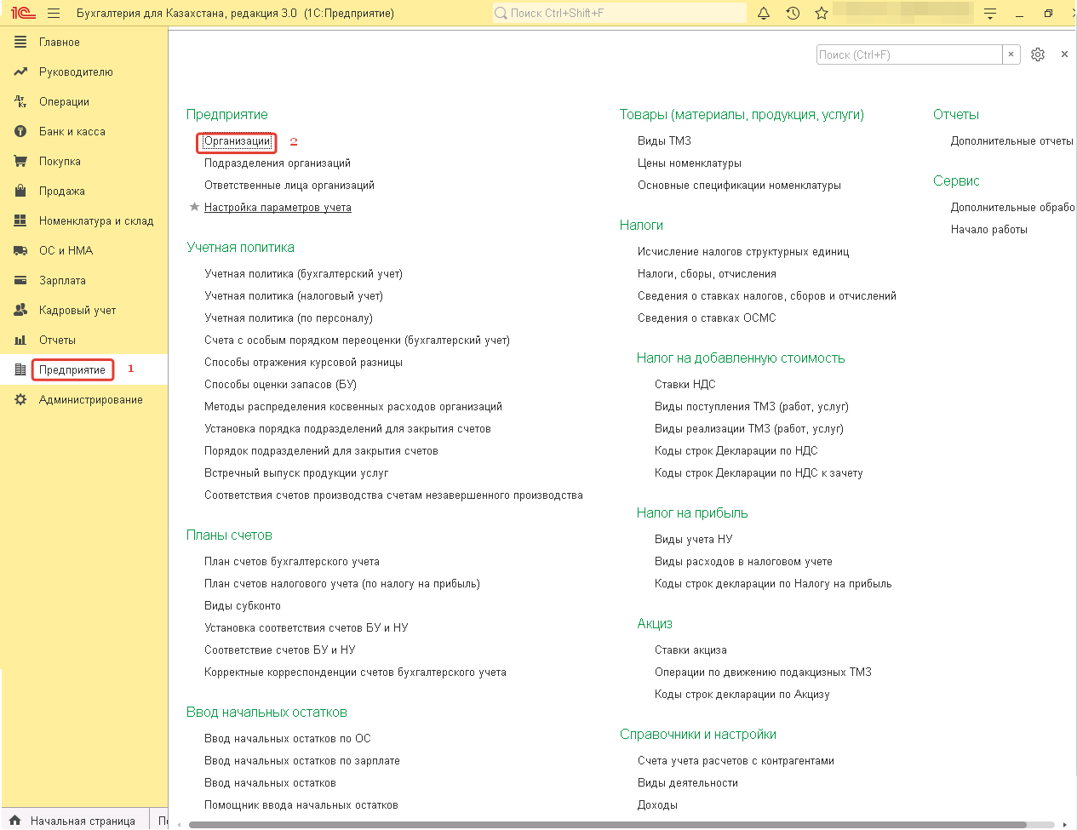
Task: Open Виды субконто
Action: pyautogui.click(x=243, y=606)
